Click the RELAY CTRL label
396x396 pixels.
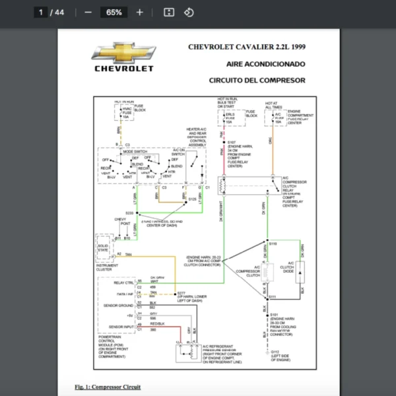tap(123, 283)
